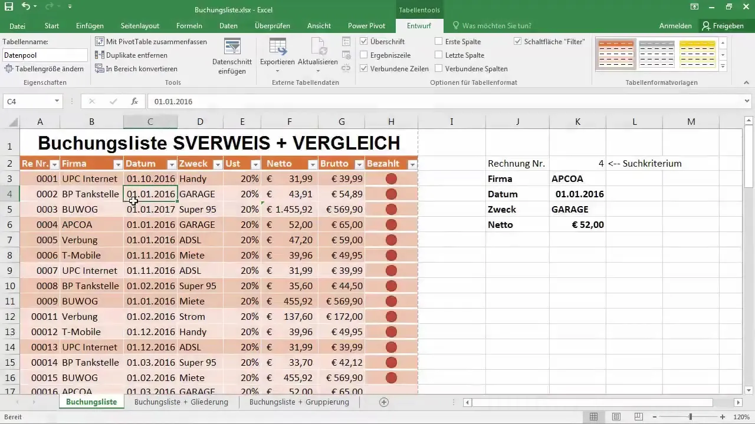Click cell showing APCOA next to Firma
This screenshot has width=755, height=424.
[x=577, y=179]
